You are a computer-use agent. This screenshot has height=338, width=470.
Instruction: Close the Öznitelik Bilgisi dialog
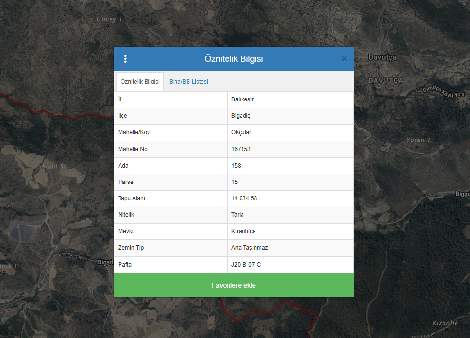[344, 59]
